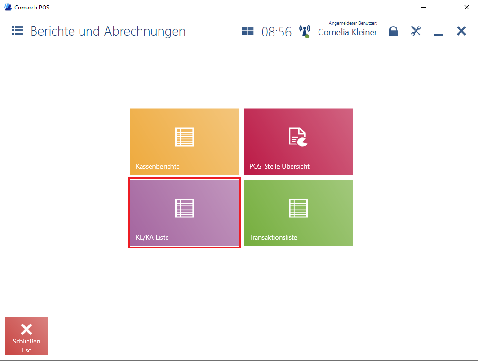Viewport: 478px width, 361px height.
Task: Click the 08:56 clock display
Action: [x=276, y=32]
